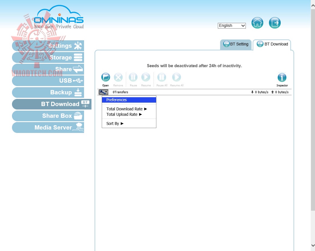This screenshot has width=315, height=251.
Task: Click the Pause torrent icon
Action: point(133,77)
